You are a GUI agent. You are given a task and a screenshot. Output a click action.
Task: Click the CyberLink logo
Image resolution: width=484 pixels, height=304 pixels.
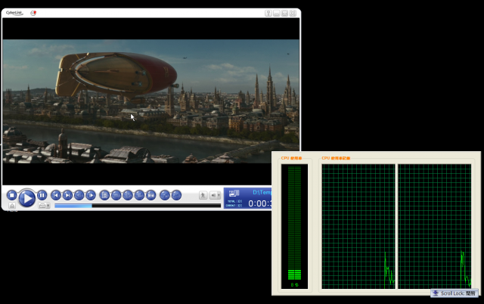(14, 13)
